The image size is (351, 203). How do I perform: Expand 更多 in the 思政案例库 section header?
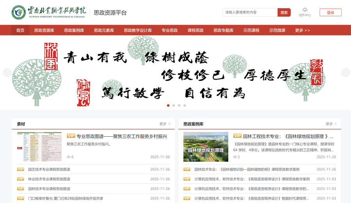[331, 124]
